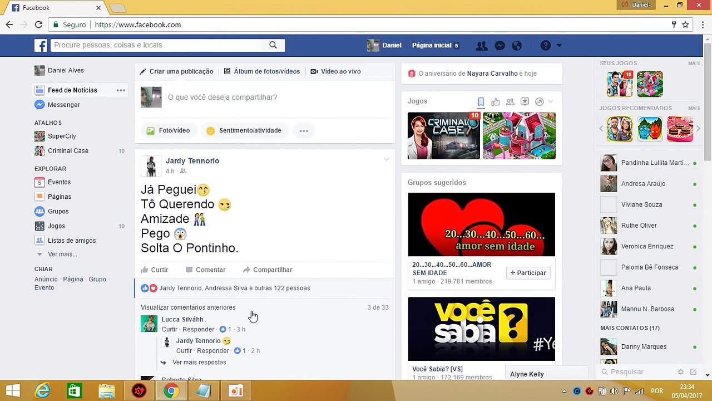
Task: Click the Foto/vídeo button
Action: (x=168, y=131)
